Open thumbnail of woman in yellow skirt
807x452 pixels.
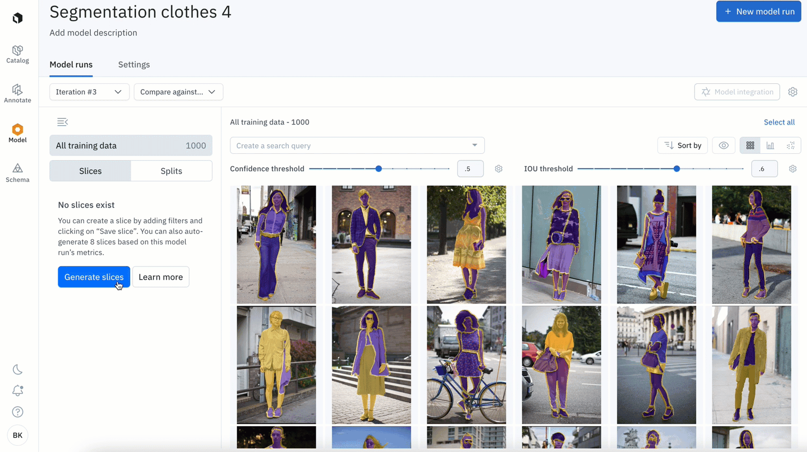(466, 245)
